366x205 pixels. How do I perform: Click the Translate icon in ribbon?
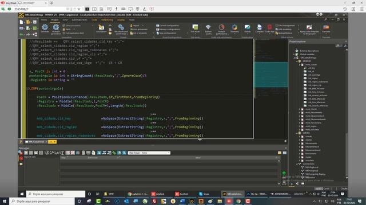326,27
